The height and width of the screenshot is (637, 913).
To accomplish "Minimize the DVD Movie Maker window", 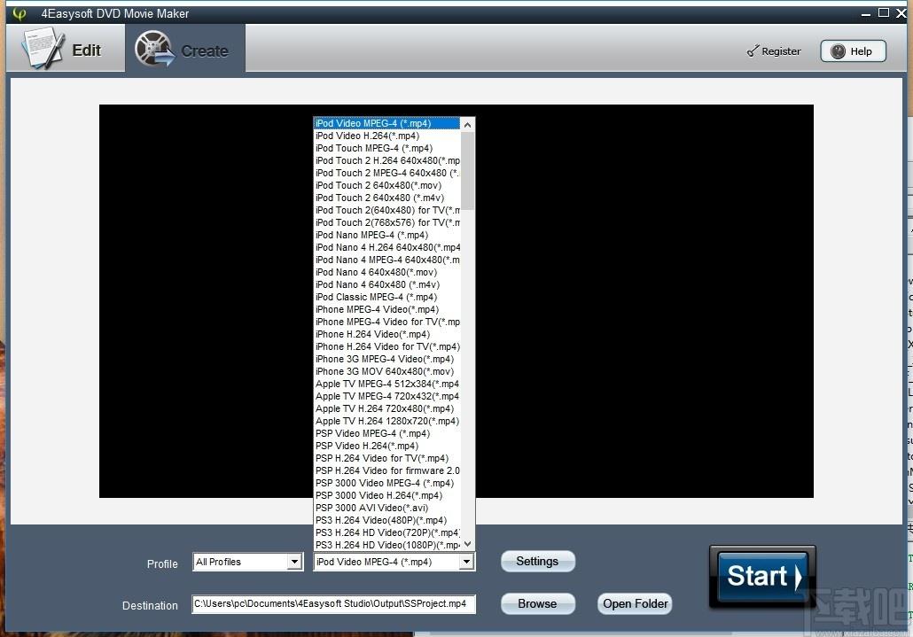I will coord(866,13).
